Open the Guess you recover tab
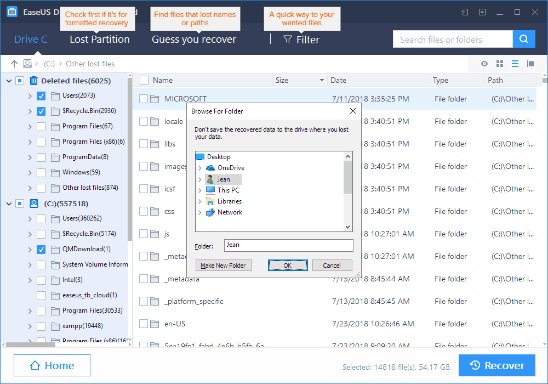The width and height of the screenshot is (548, 384). pyautogui.click(x=194, y=39)
